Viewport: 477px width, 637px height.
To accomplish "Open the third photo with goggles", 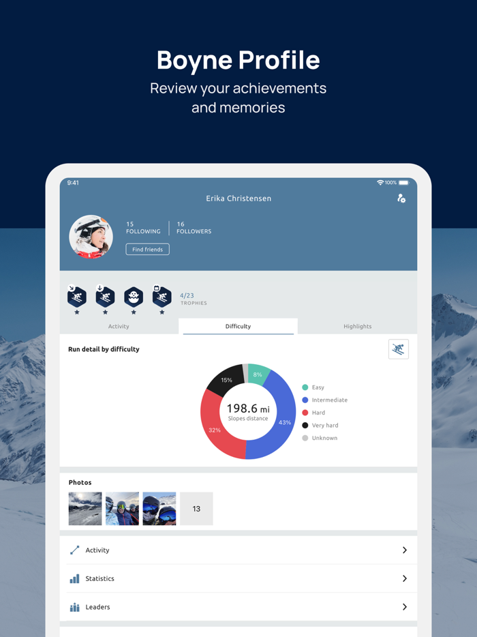I will tap(159, 509).
